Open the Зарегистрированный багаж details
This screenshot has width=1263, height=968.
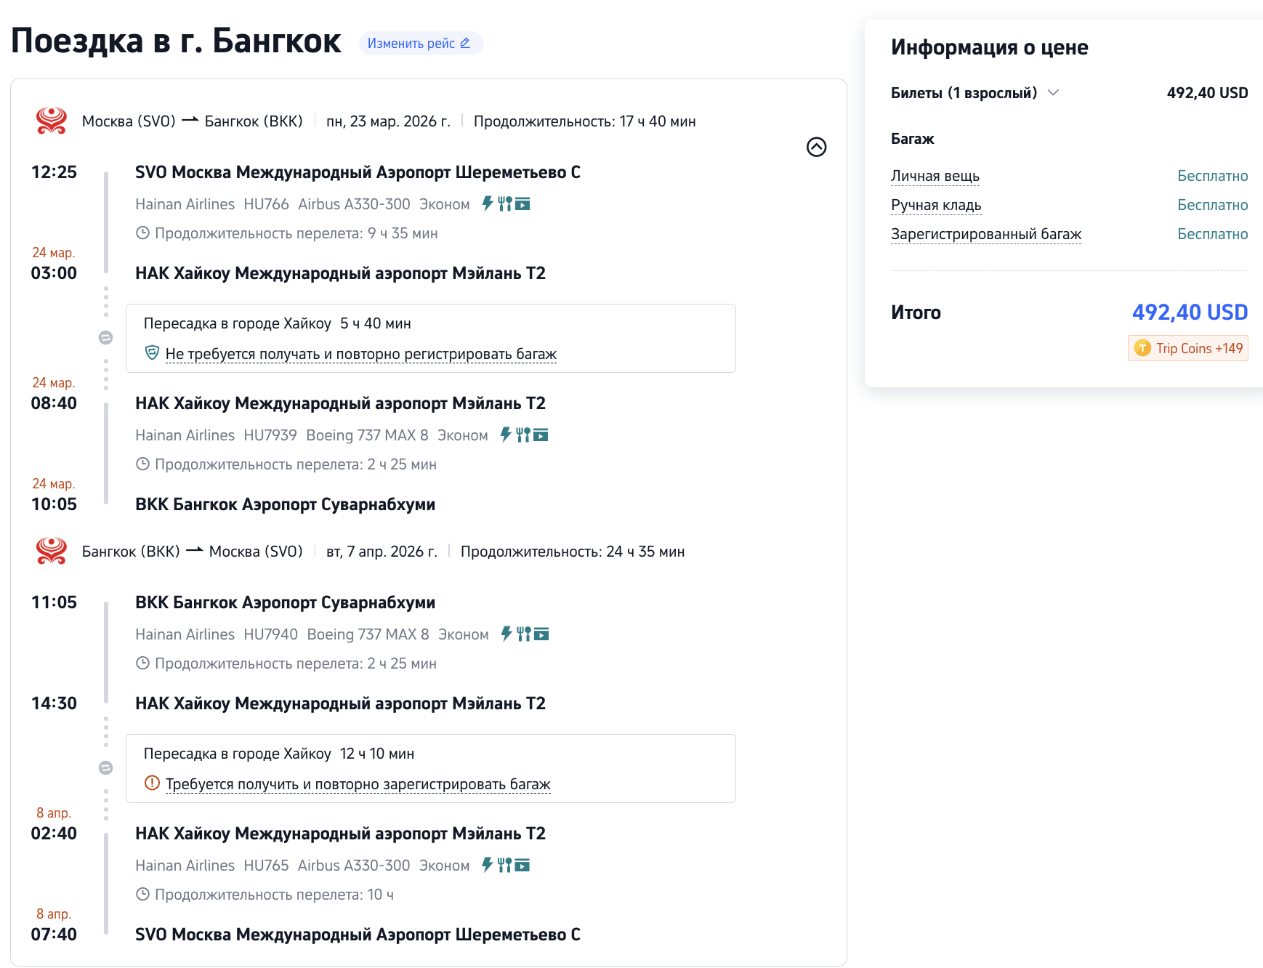click(x=985, y=234)
